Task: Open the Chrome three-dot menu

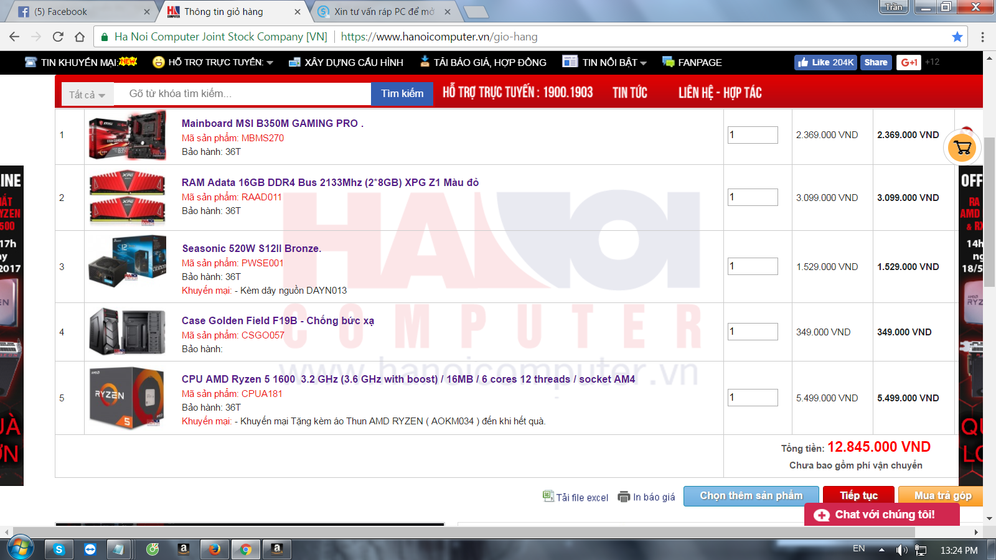Action: pyautogui.click(x=982, y=37)
